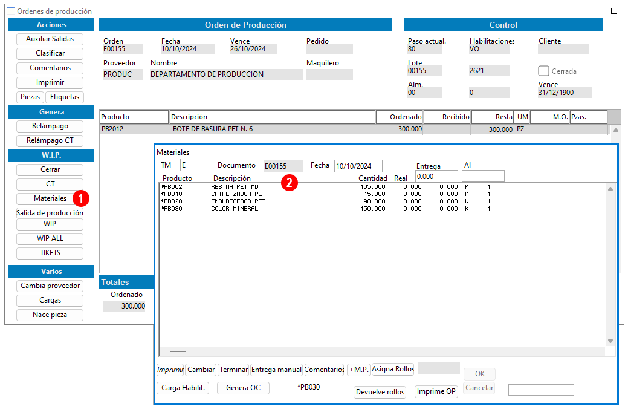Click the Al input field
628x409 pixels.
click(x=483, y=175)
